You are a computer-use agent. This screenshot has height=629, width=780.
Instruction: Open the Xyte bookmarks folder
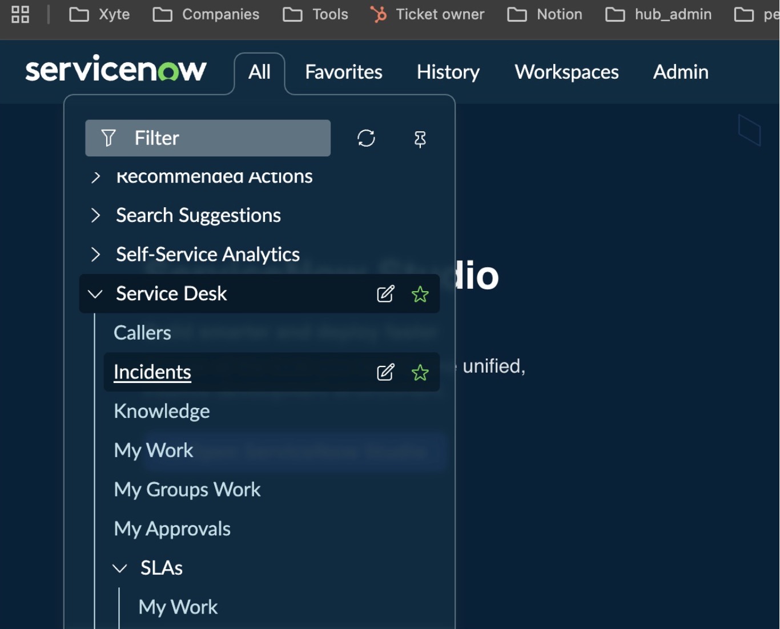[99, 14]
